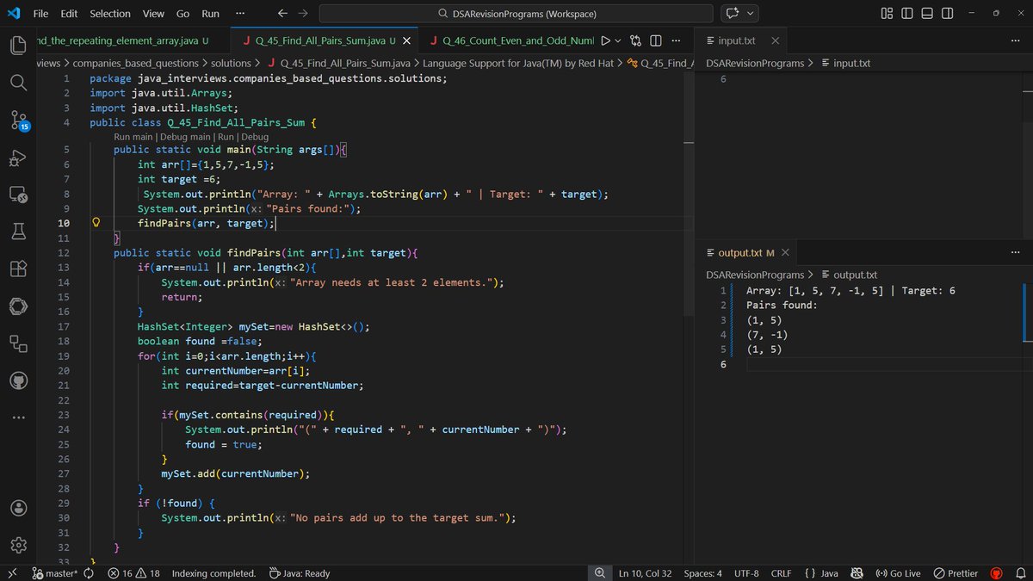Click the lightbulb code action on line 10
Screen dimensions: 1033x581
pos(96,222)
